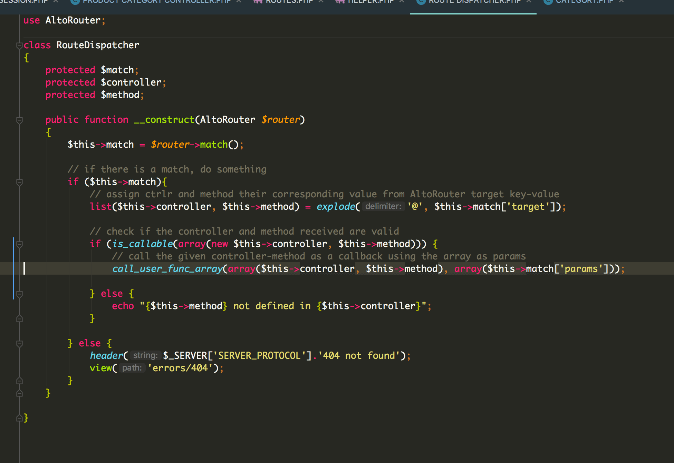Click the Category.php class file icon
Image resolution: width=674 pixels, height=463 pixels.
click(x=548, y=1)
